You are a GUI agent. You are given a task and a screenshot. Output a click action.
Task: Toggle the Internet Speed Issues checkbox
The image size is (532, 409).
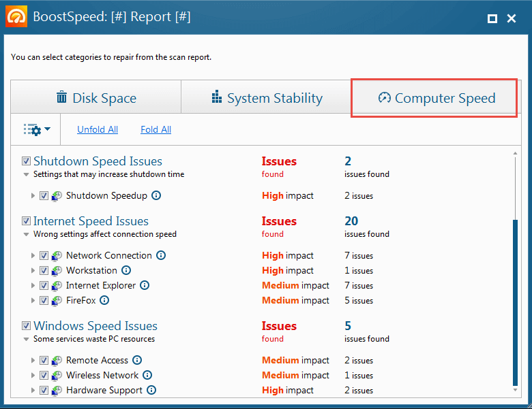click(26, 220)
